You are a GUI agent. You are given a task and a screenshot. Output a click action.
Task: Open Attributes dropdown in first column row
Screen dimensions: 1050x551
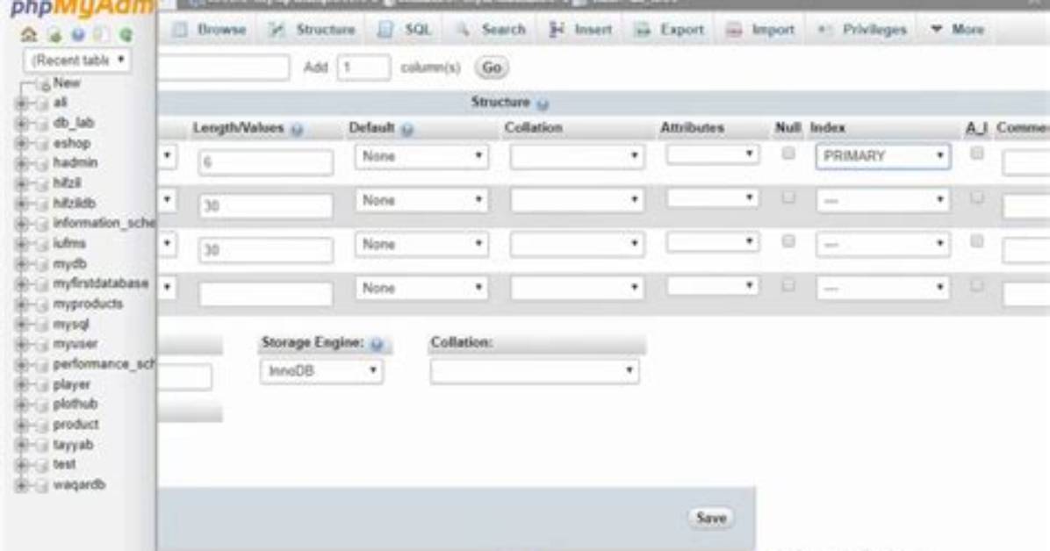click(x=712, y=154)
